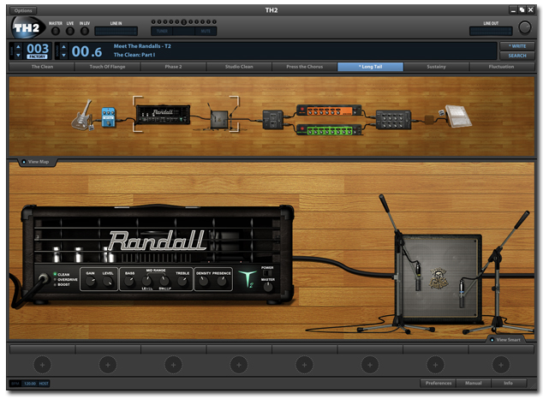Viewport: 543px width, 399px height.
Task: Click the amp GAIN knob
Action: [91, 282]
